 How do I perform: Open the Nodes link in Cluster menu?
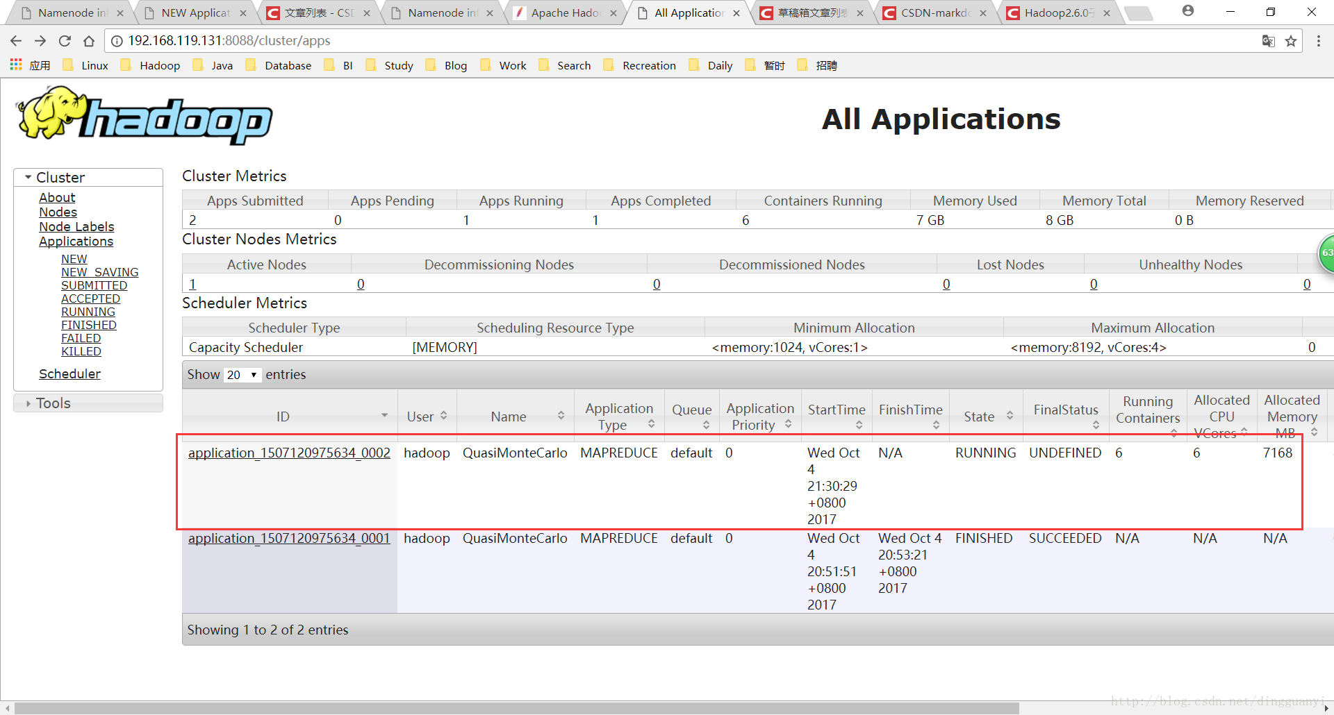(x=58, y=212)
